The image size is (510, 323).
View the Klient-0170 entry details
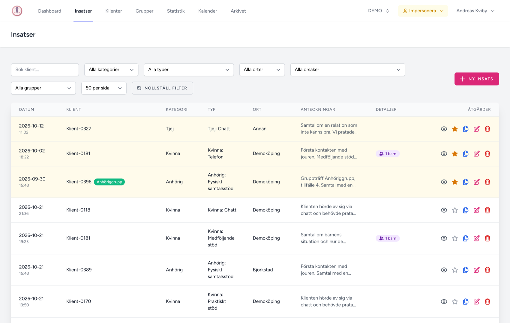click(444, 302)
